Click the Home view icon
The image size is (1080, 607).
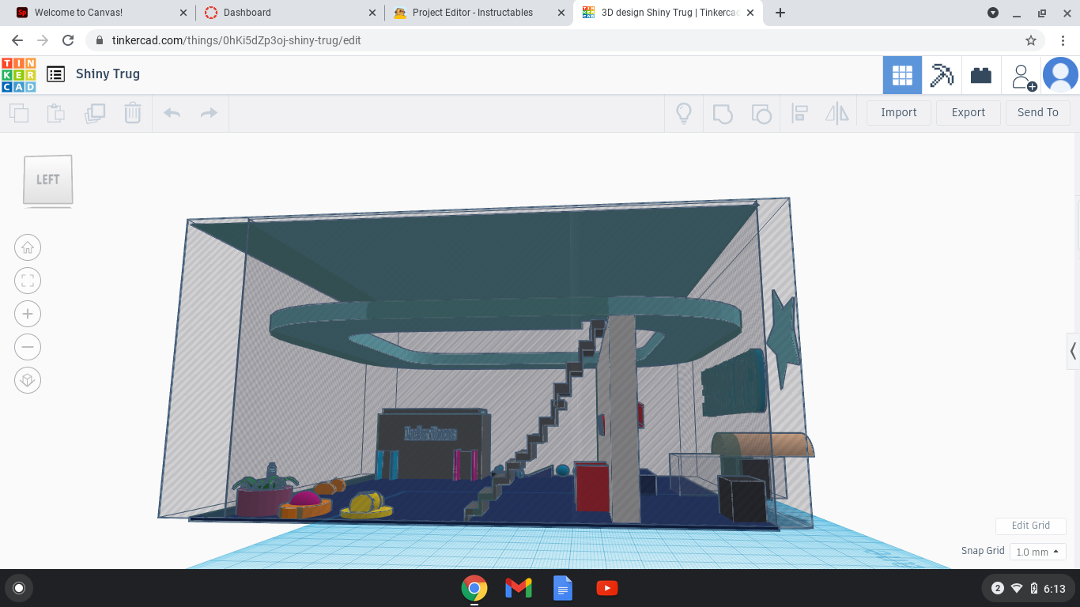28,247
